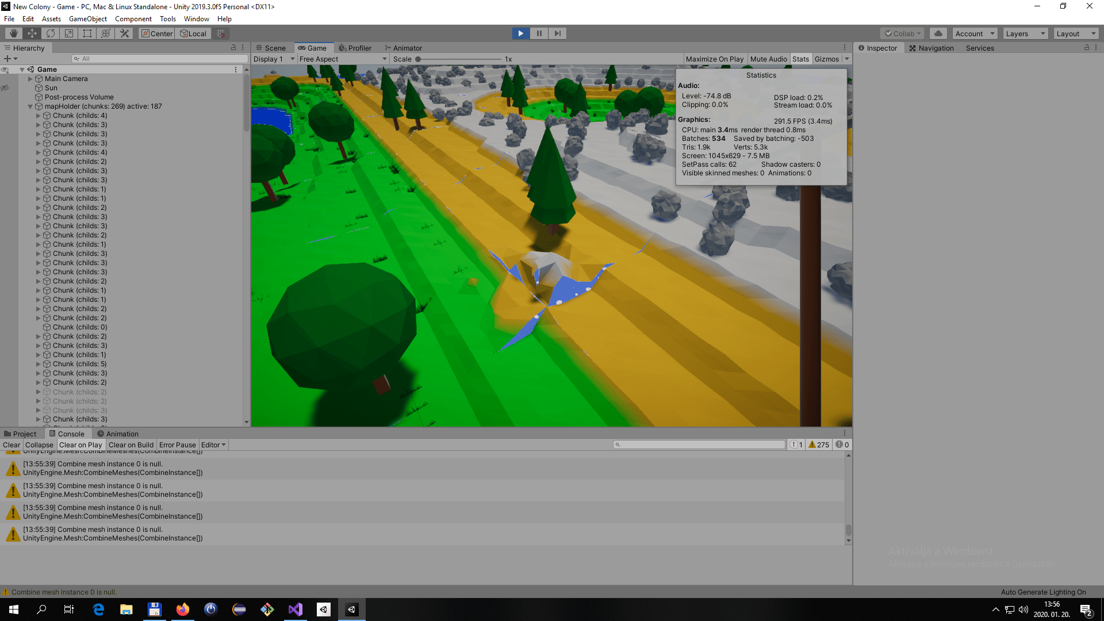This screenshot has height=621, width=1104.
Task: Collapse the mapHolder tree item
Action: [x=30, y=106]
